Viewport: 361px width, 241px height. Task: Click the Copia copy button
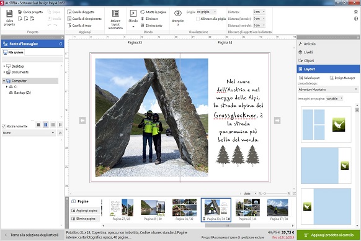[53, 12]
